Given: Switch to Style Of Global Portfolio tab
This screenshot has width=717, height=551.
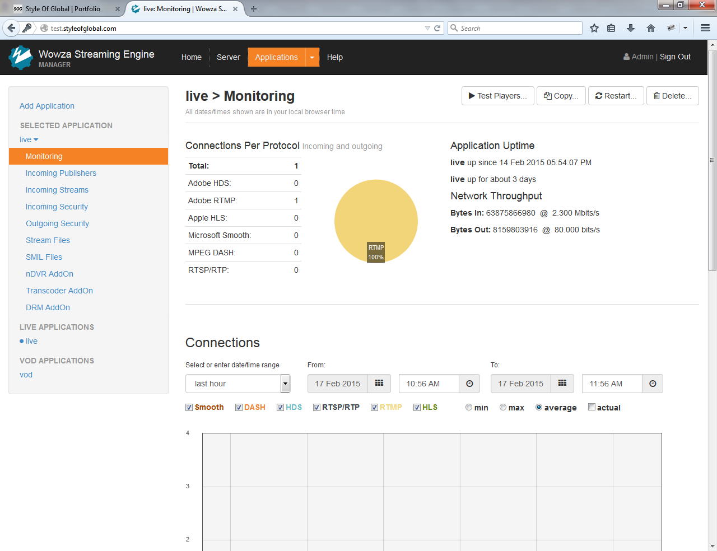Looking at the screenshot, I should (63, 9).
